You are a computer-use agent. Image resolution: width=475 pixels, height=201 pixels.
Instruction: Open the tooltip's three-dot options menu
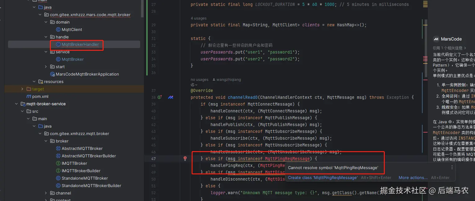(x=452, y=167)
